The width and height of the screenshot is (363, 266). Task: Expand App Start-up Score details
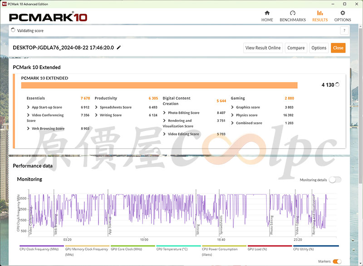click(x=28, y=107)
